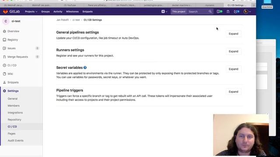Screen dimensions: 280x157
Task: Open Audit Events under Settings
Action: pyautogui.click(x=16, y=140)
